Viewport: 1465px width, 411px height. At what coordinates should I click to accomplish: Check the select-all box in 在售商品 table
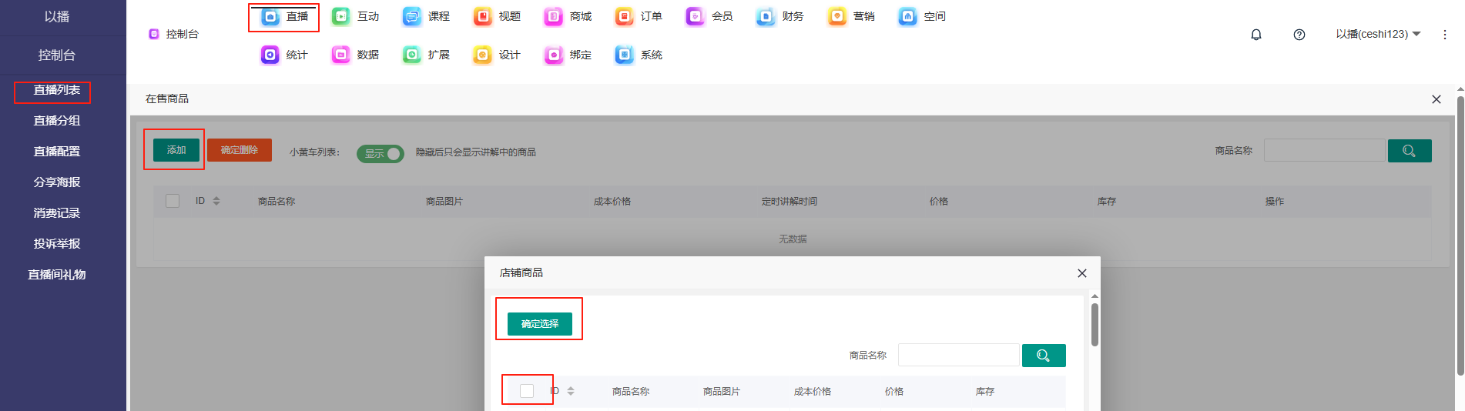(x=173, y=201)
